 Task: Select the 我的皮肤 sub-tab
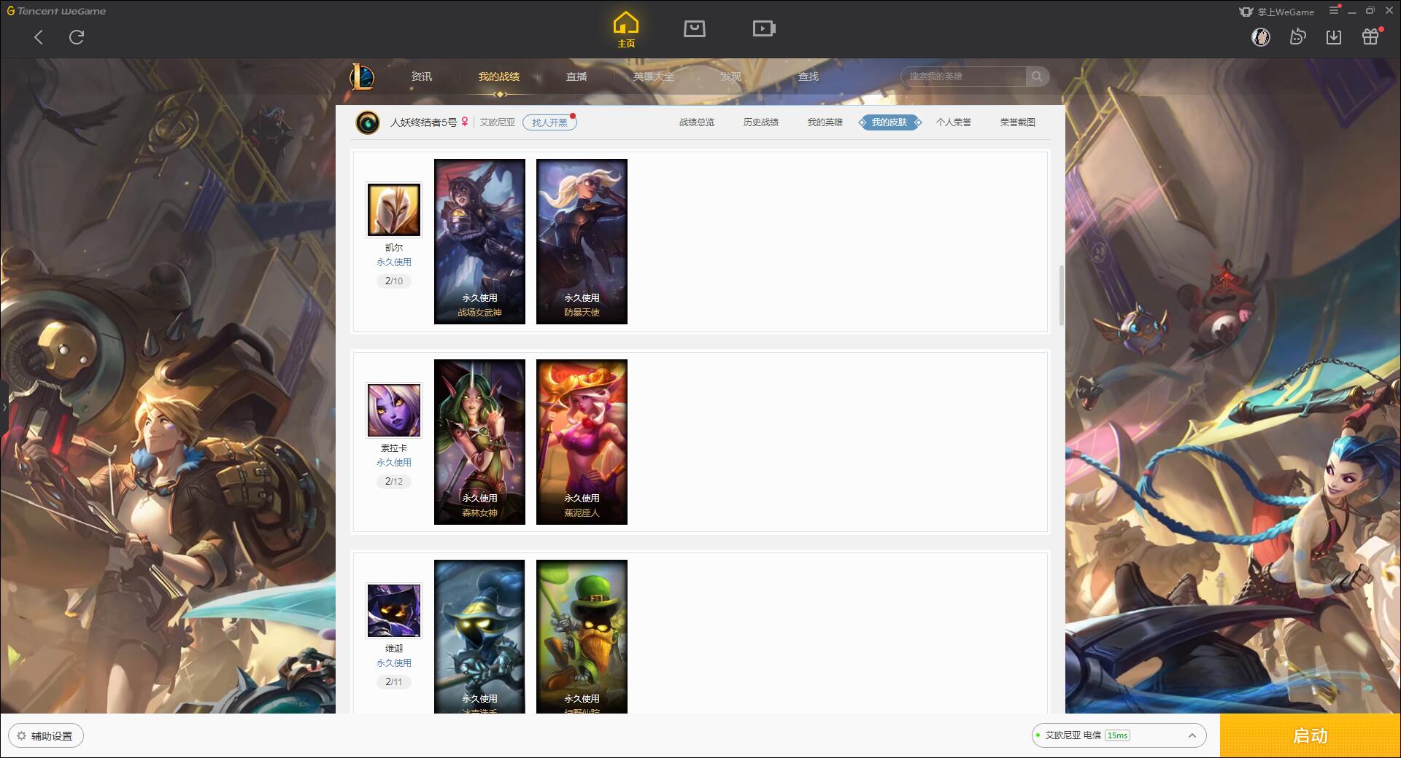[x=889, y=122]
